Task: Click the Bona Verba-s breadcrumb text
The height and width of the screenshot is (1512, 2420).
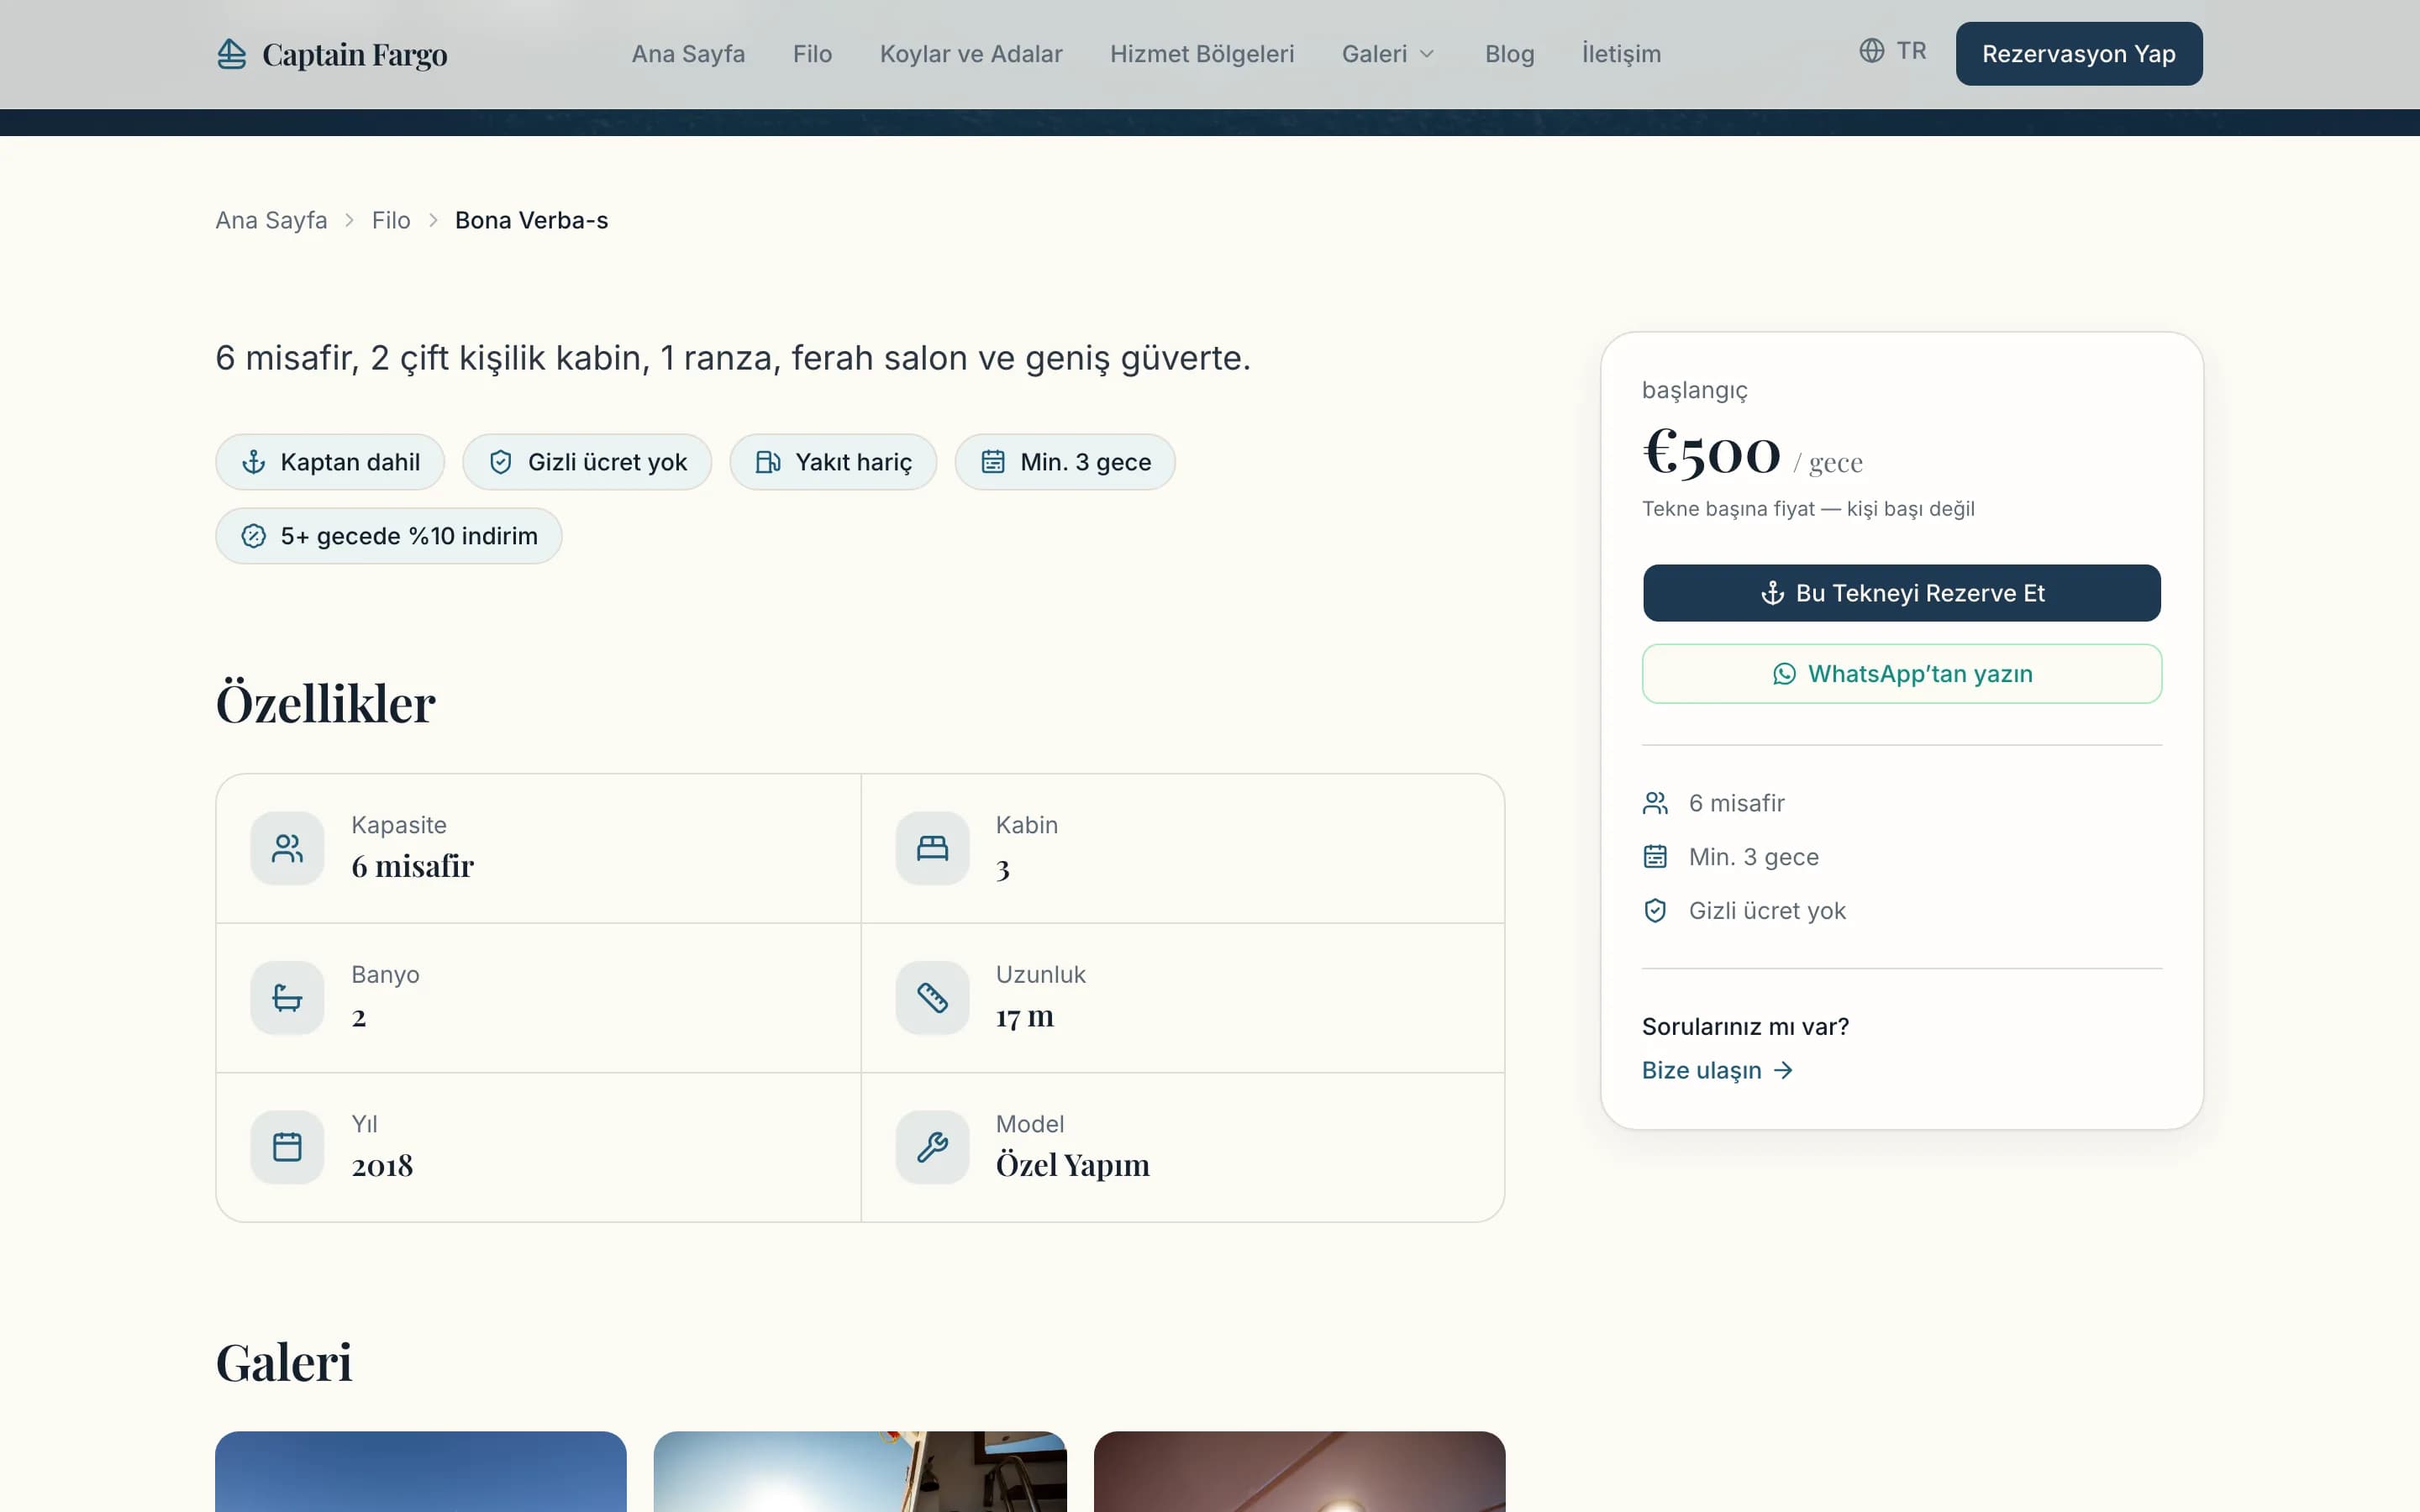Action: pos(531,220)
